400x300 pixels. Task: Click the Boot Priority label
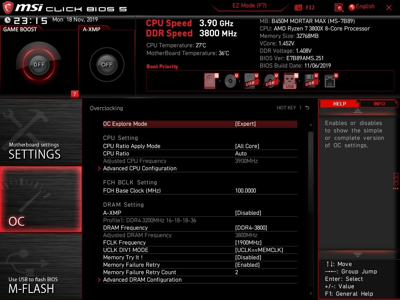coord(162,66)
